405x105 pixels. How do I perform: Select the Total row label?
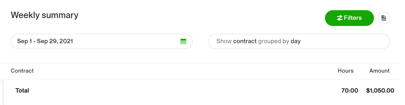coord(22,91)
